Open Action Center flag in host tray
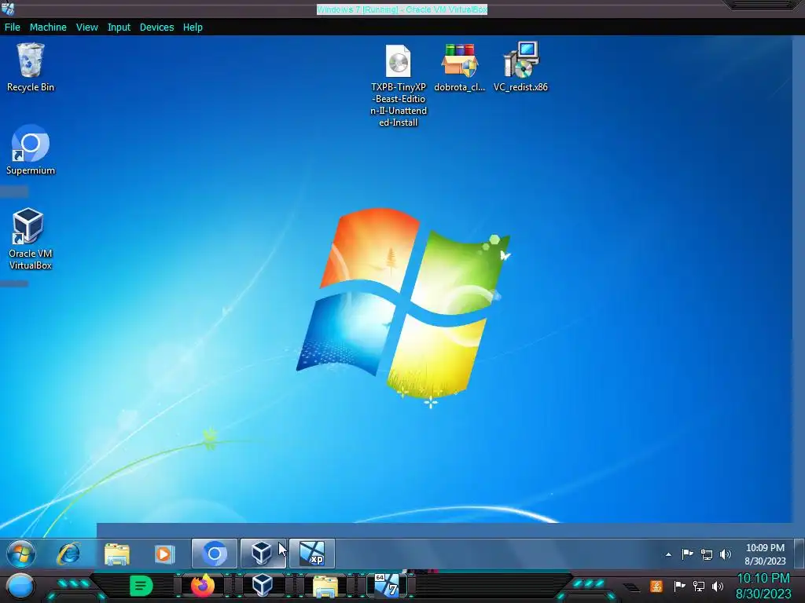This screenshot has width=805, height=603. 680,586
